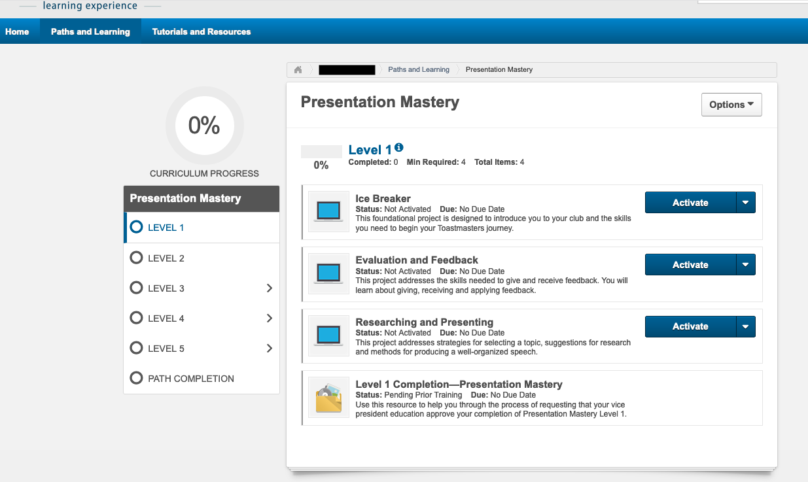Select the LEVEL 1 circle indicator
Image resolution: width=808 pixels, height=482 pixels.
(136, 227)
